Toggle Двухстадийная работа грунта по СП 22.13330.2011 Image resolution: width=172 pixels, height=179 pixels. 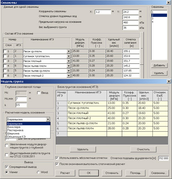point(7,155)
